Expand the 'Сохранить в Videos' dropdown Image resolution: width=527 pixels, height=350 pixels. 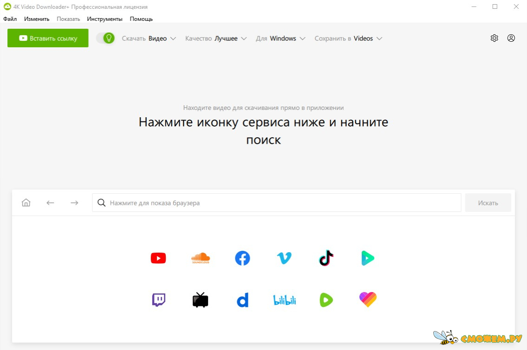348,38
